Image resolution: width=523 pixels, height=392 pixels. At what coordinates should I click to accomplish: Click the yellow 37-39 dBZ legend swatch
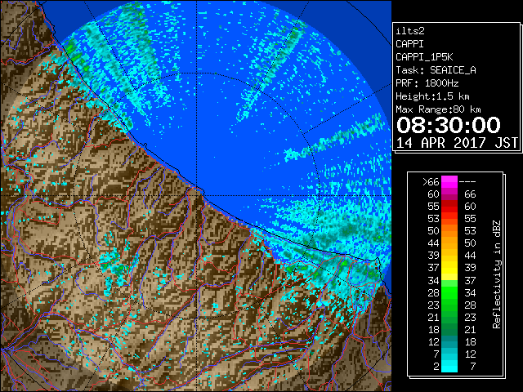(449, 268)
